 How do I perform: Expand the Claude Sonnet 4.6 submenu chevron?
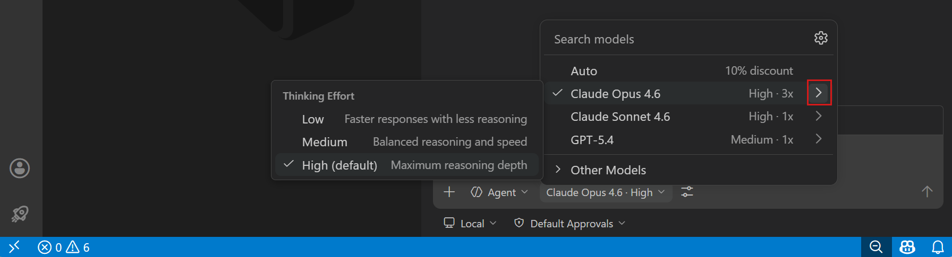(x=819, y=116)
